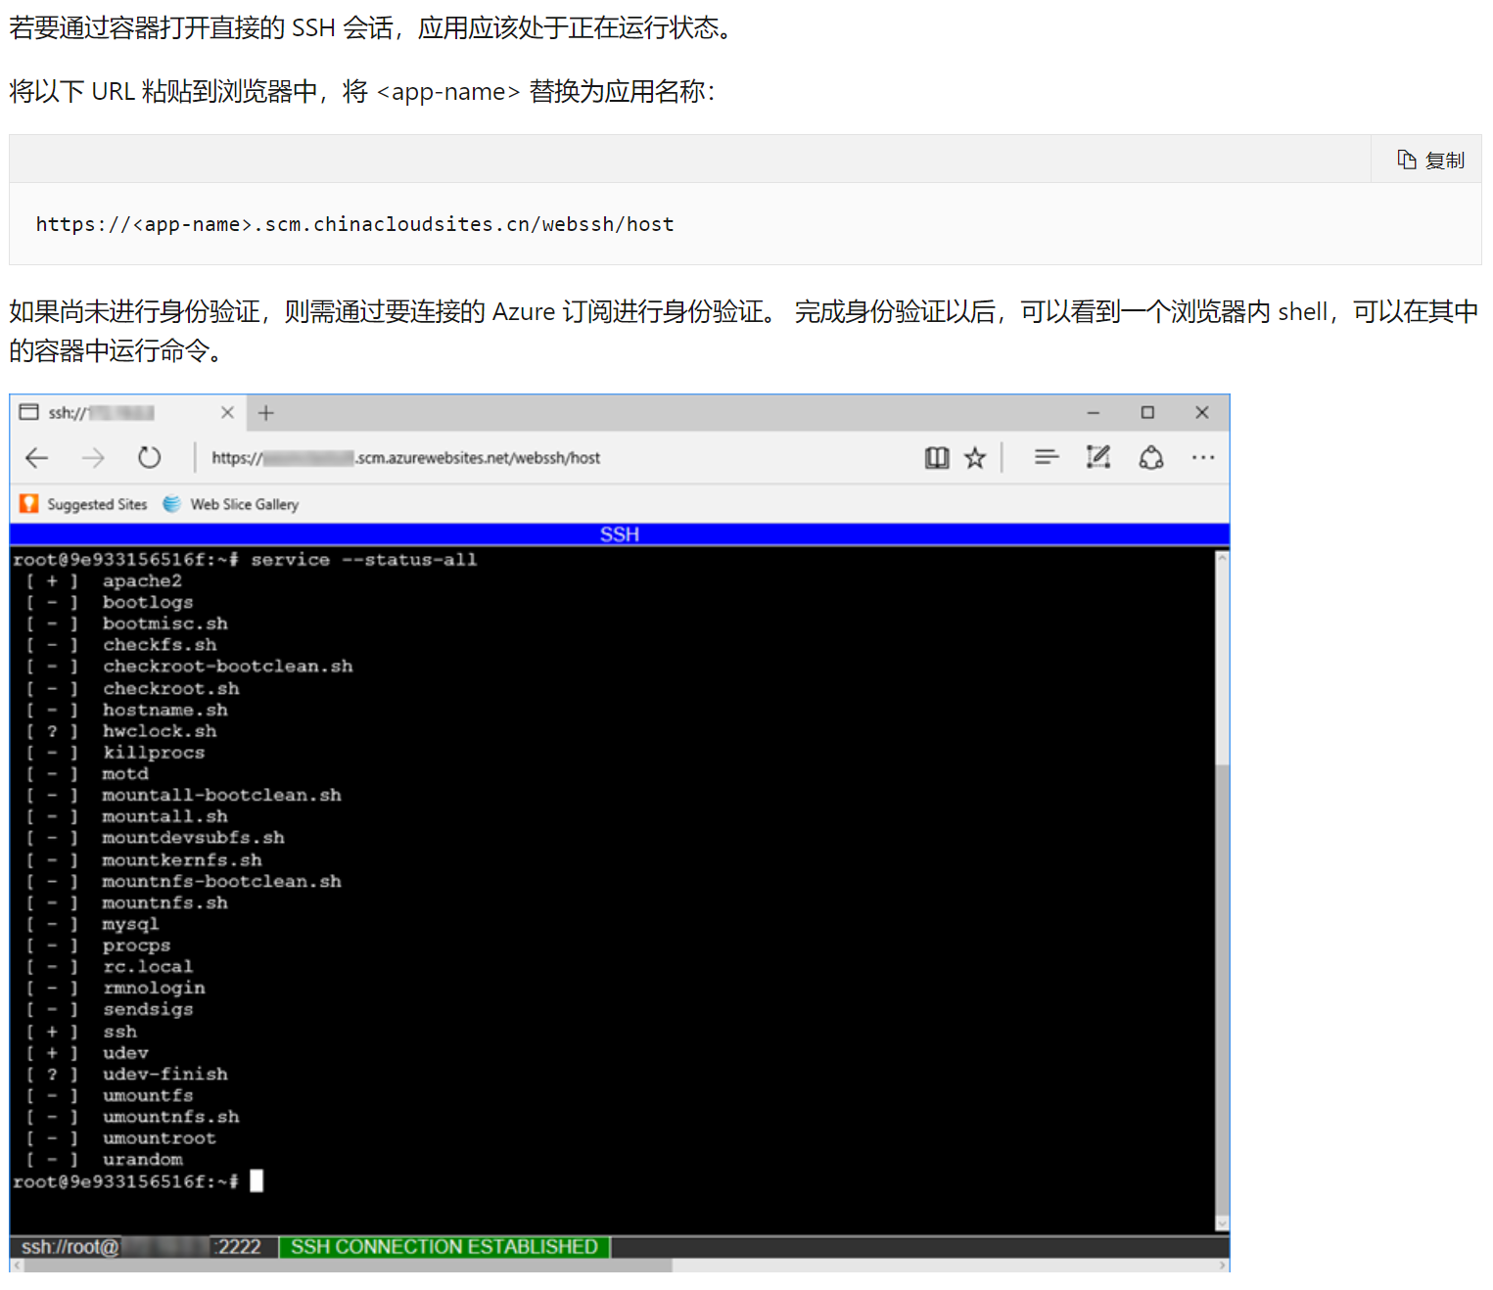Open Reading view book icon
This screenshot has height=1290, width=1493.
coord(936,457)
